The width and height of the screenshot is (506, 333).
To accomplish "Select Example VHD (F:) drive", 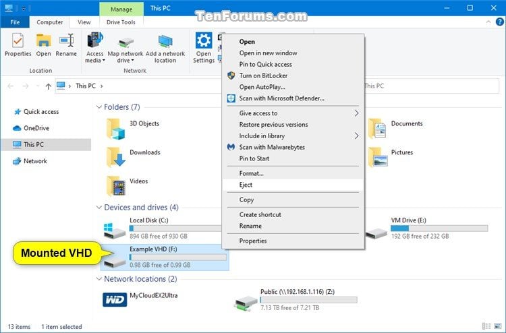I will (x=165, y=257).
